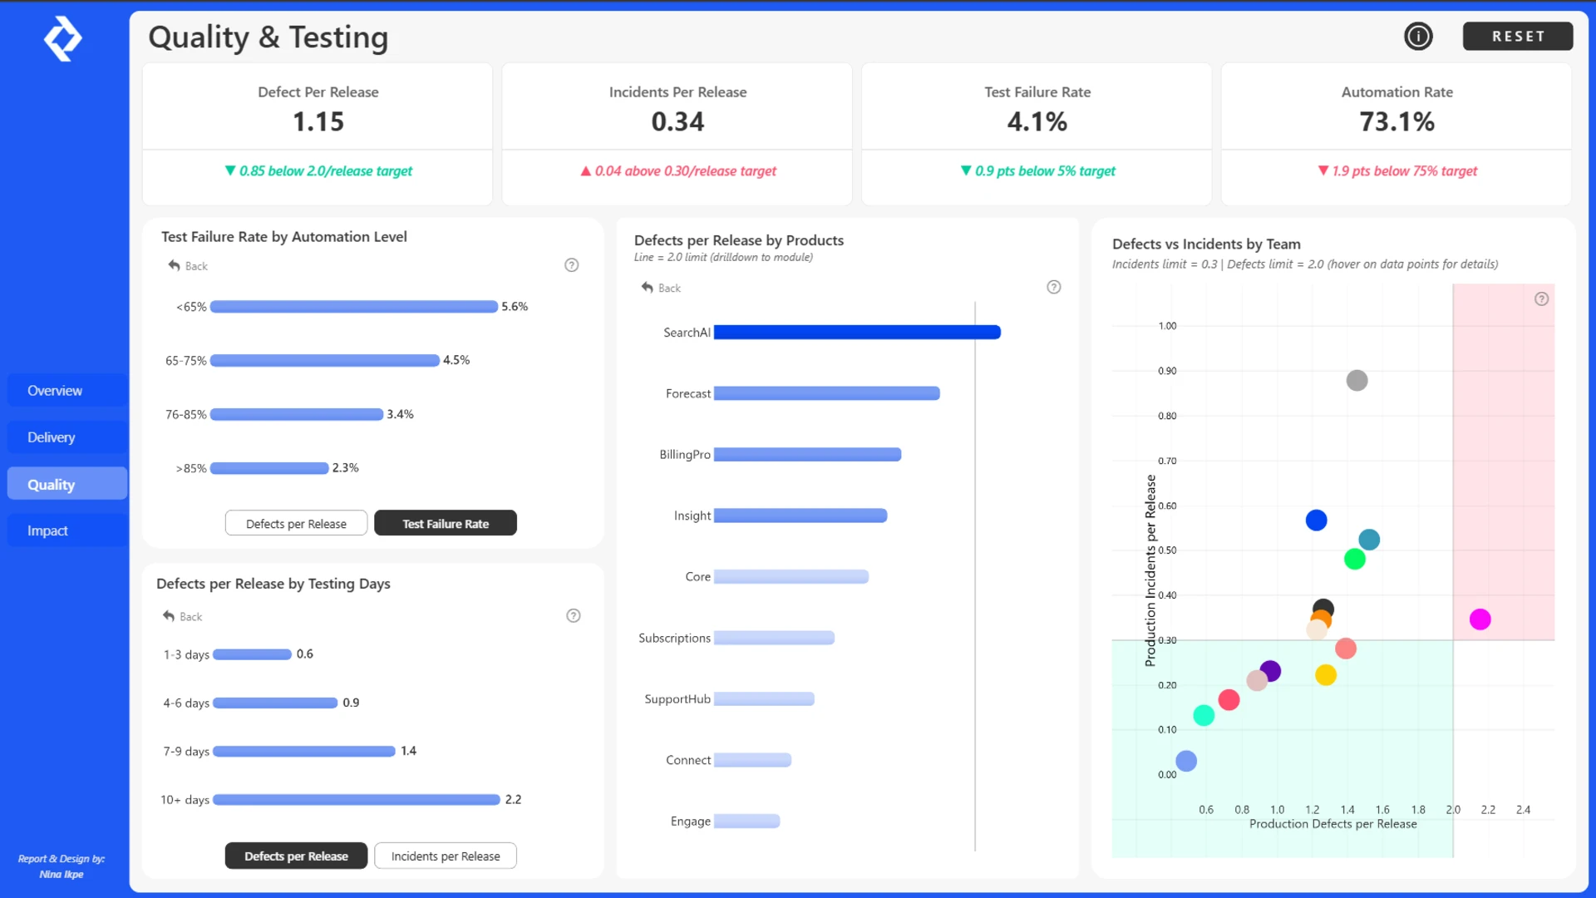Select the Engage product bar

pyautogui.click(x=746, y=822)
